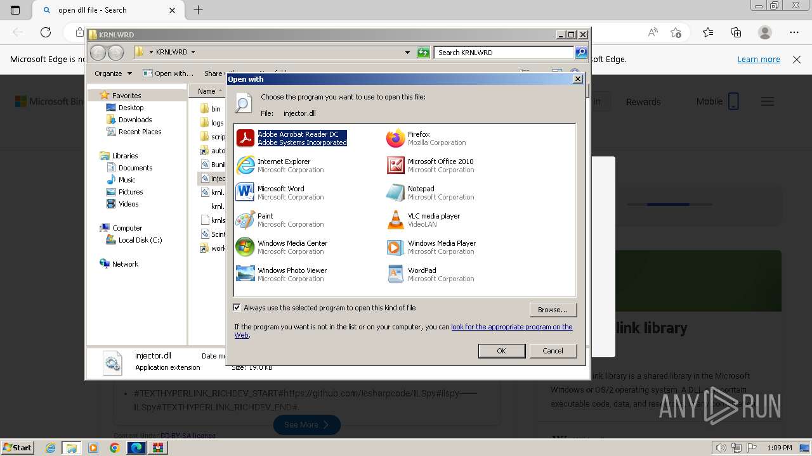Dismiss the Edge notification bar
The width and height of the screenshot is (812, 456).
(x=797, y=60)
